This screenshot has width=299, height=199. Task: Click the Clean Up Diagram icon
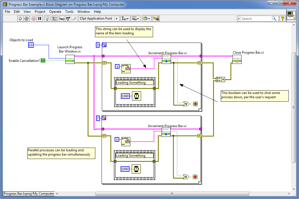pyautogui.click(x=156, y=18)
